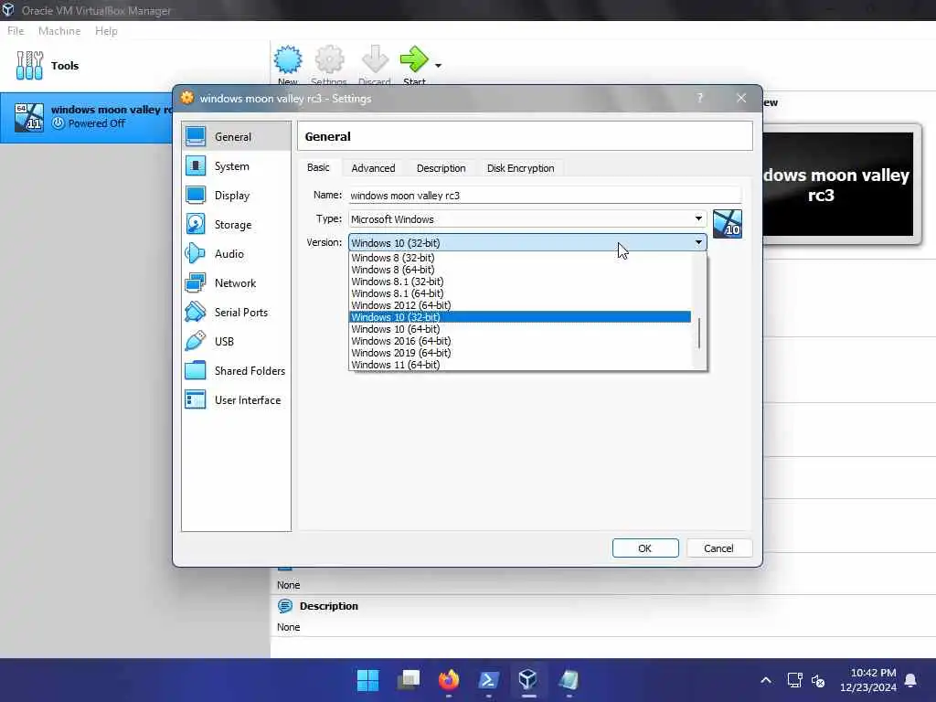Choose Windows 10 (64-bit) from version list
The image size is (936, 702).
click(x=519, y=329)
